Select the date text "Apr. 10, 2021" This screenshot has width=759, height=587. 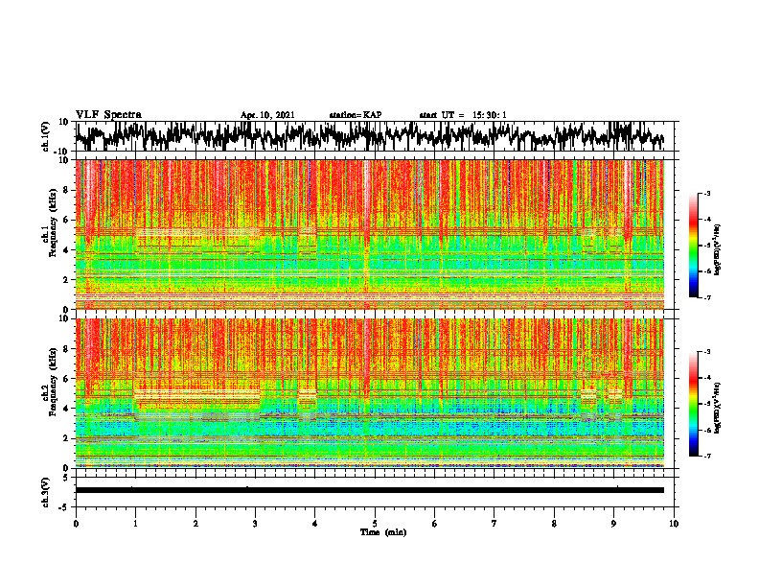pos(267,115)
